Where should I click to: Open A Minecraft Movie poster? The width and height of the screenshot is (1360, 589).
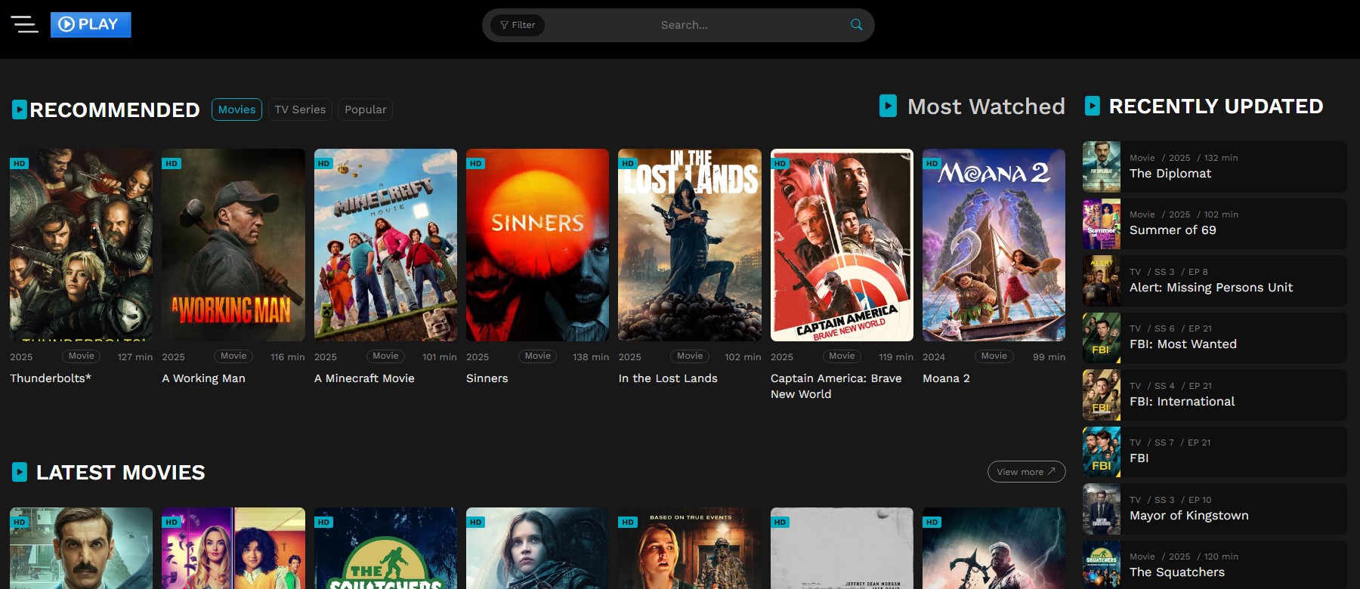tap(385, 245)
